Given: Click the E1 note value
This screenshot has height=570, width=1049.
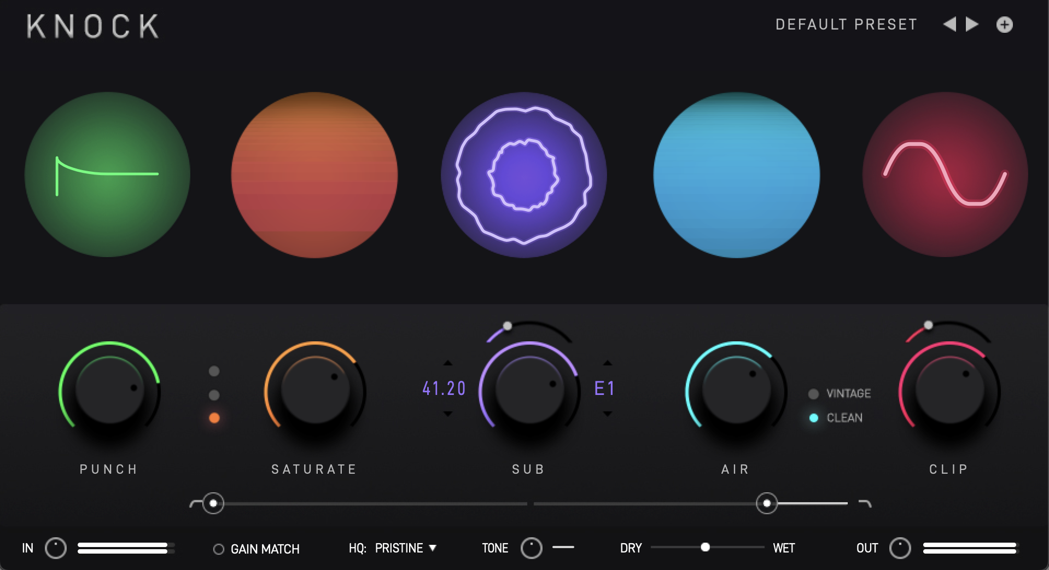Looking at the screenshot, I should (x=604, y=388).
